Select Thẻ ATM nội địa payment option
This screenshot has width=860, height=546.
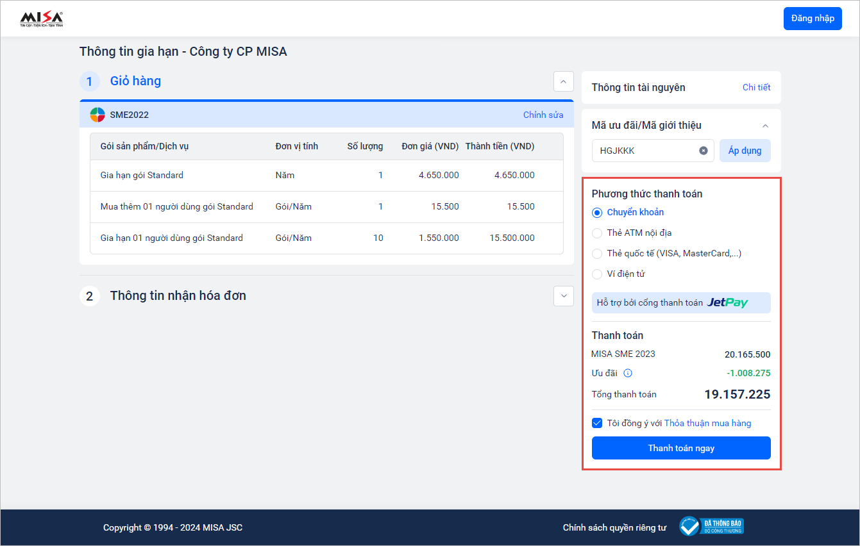coord(597,233)
